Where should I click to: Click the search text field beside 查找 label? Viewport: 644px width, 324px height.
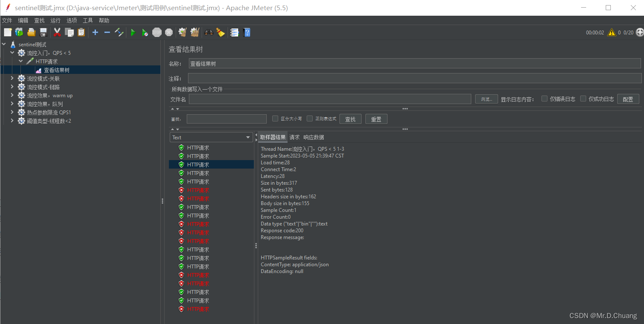click(x=227, y=119)
